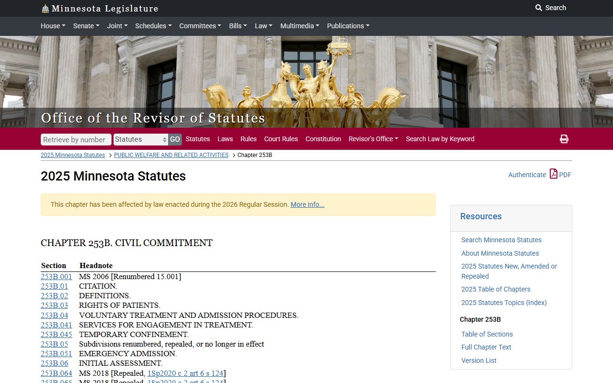Expand the Committees menu
Viewport: 613px width, 383px height.
pyautogui.click(x=200, y=26)
